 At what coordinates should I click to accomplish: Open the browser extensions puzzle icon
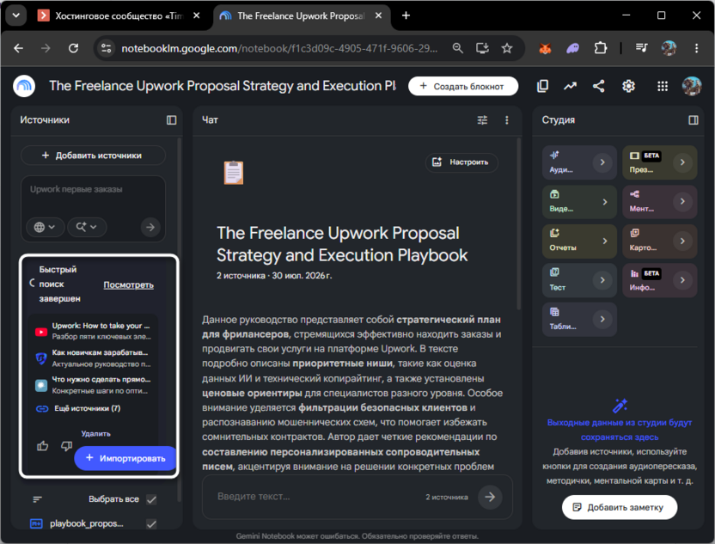click(601, 48)
